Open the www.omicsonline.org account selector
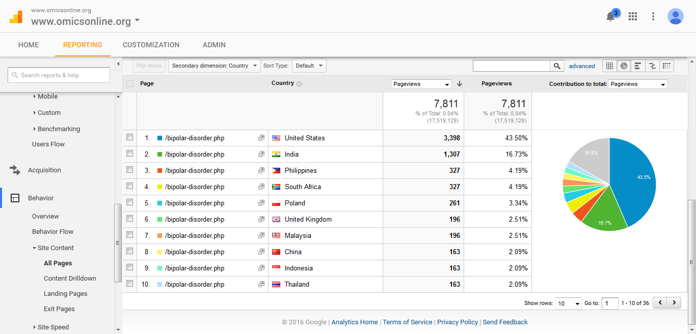The image size is (696, 334). point(85,21)
